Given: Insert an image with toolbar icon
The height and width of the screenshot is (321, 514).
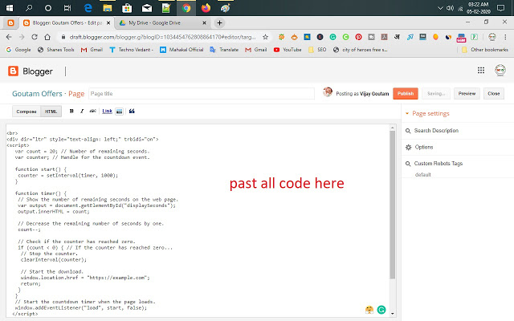Looking at the screenshot, I should [120, 112].
